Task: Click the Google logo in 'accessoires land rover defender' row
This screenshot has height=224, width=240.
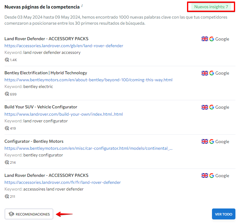Action: click(x=212, y=176)
